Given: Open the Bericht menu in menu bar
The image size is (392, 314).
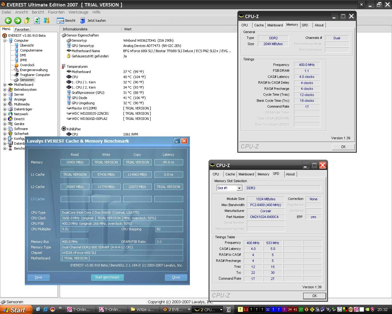Looking at the screenshot, I should (x=38, y=12).
